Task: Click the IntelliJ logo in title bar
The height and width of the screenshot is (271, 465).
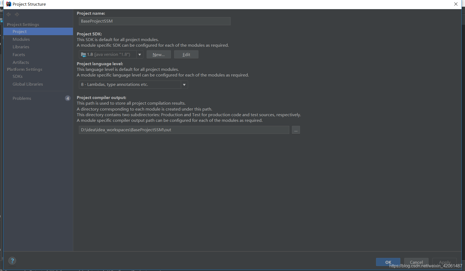Action: pyautogui.click(x=9, y=4)
